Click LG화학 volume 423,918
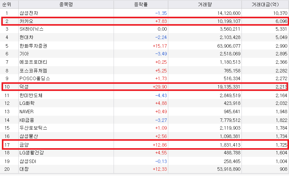The width and height of the screenshot is (289, 176). tap(232, 103)
